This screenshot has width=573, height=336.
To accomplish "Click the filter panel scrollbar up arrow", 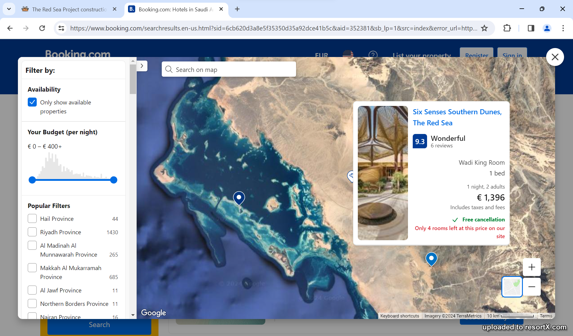I will [133, 61].
